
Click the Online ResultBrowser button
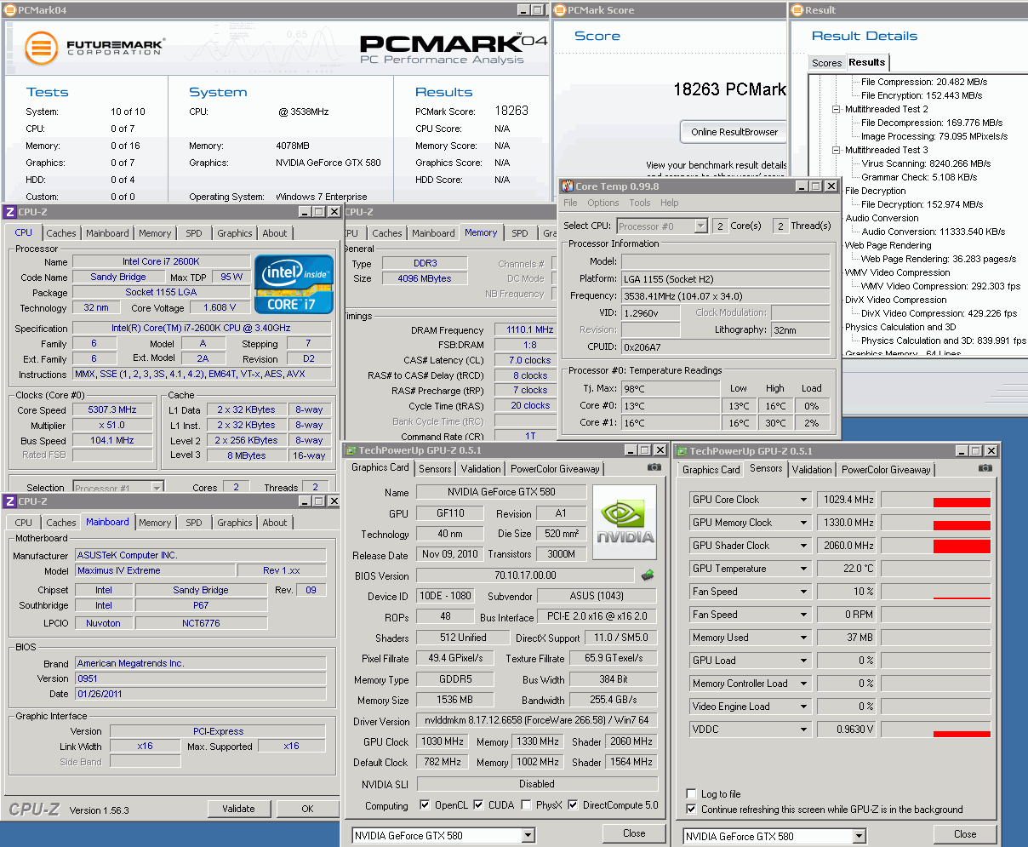(734, 132)
